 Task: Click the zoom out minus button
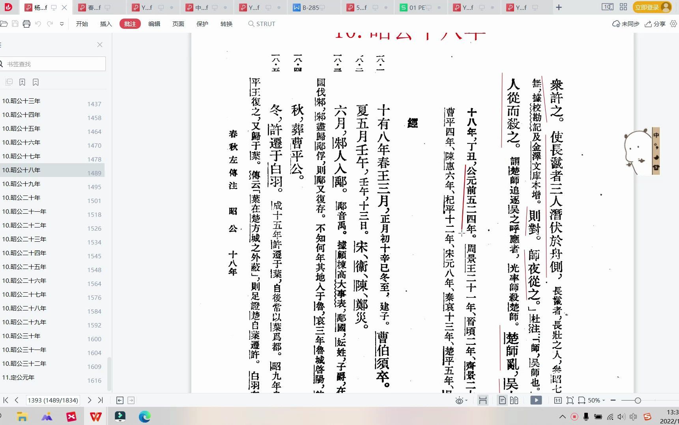coord(613,401)
